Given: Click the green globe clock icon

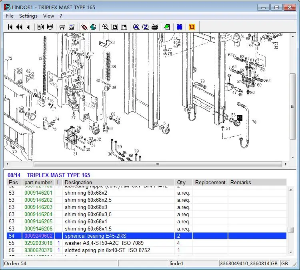Looking at the screenshot, I should click(93, 27).
